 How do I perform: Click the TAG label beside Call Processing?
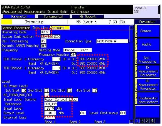pyautogui.click(x=136, y=58)
